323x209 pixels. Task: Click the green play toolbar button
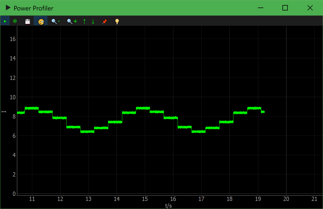click(x=5, y=21)
